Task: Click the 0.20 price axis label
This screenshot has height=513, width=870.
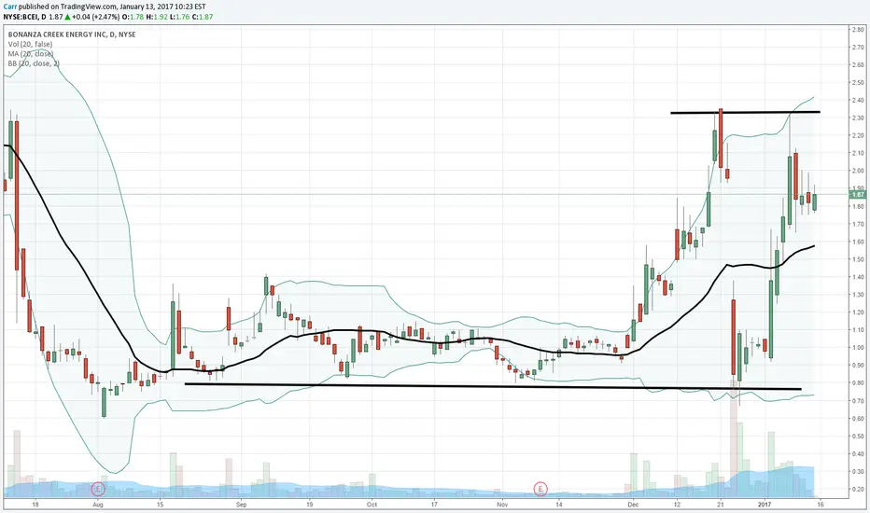Action: tap(858, 489)
